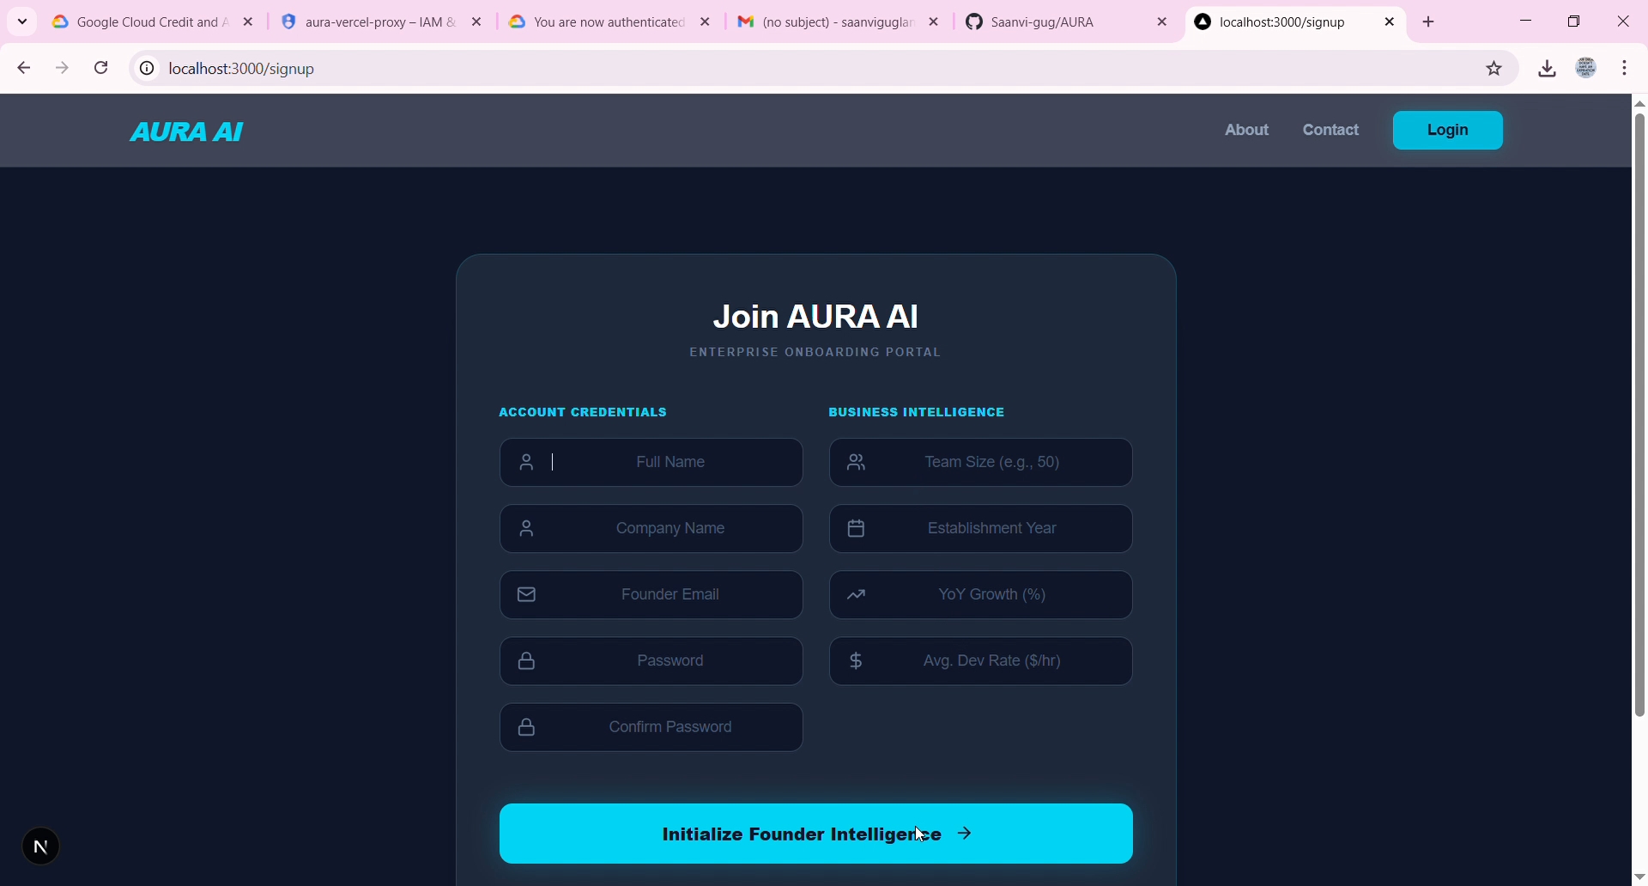Reload the current page

tap(101, 68)
